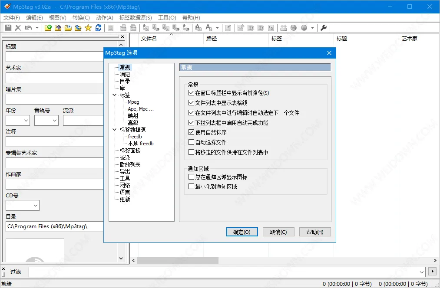Image resolution: width=440 pixels, height=288 pixels.
Task: Click the second gray printer icon in the toolbar
Action: (x=133, y=28)
